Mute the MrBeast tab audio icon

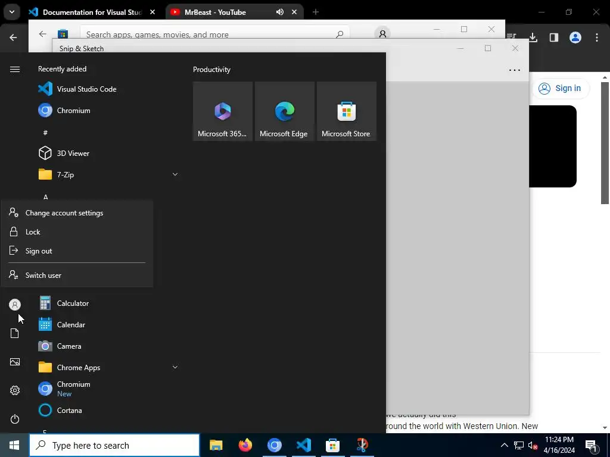[280, 12]
